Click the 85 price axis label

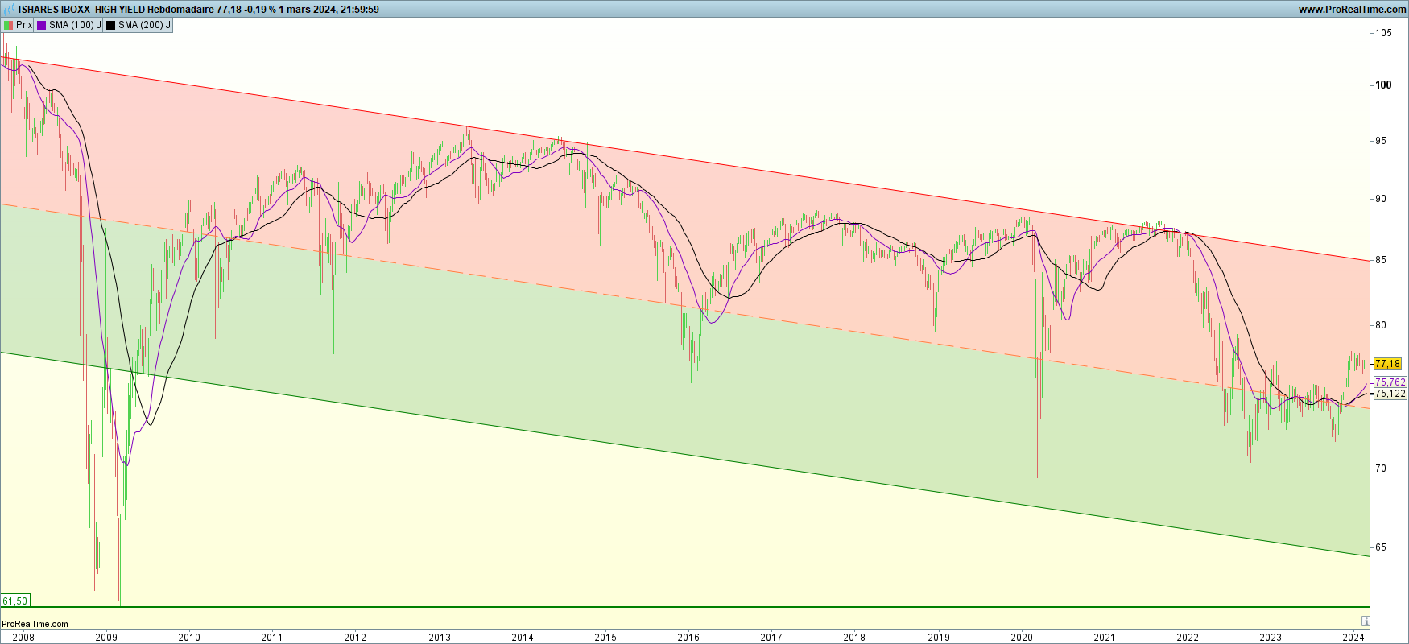click(1381, 260)
